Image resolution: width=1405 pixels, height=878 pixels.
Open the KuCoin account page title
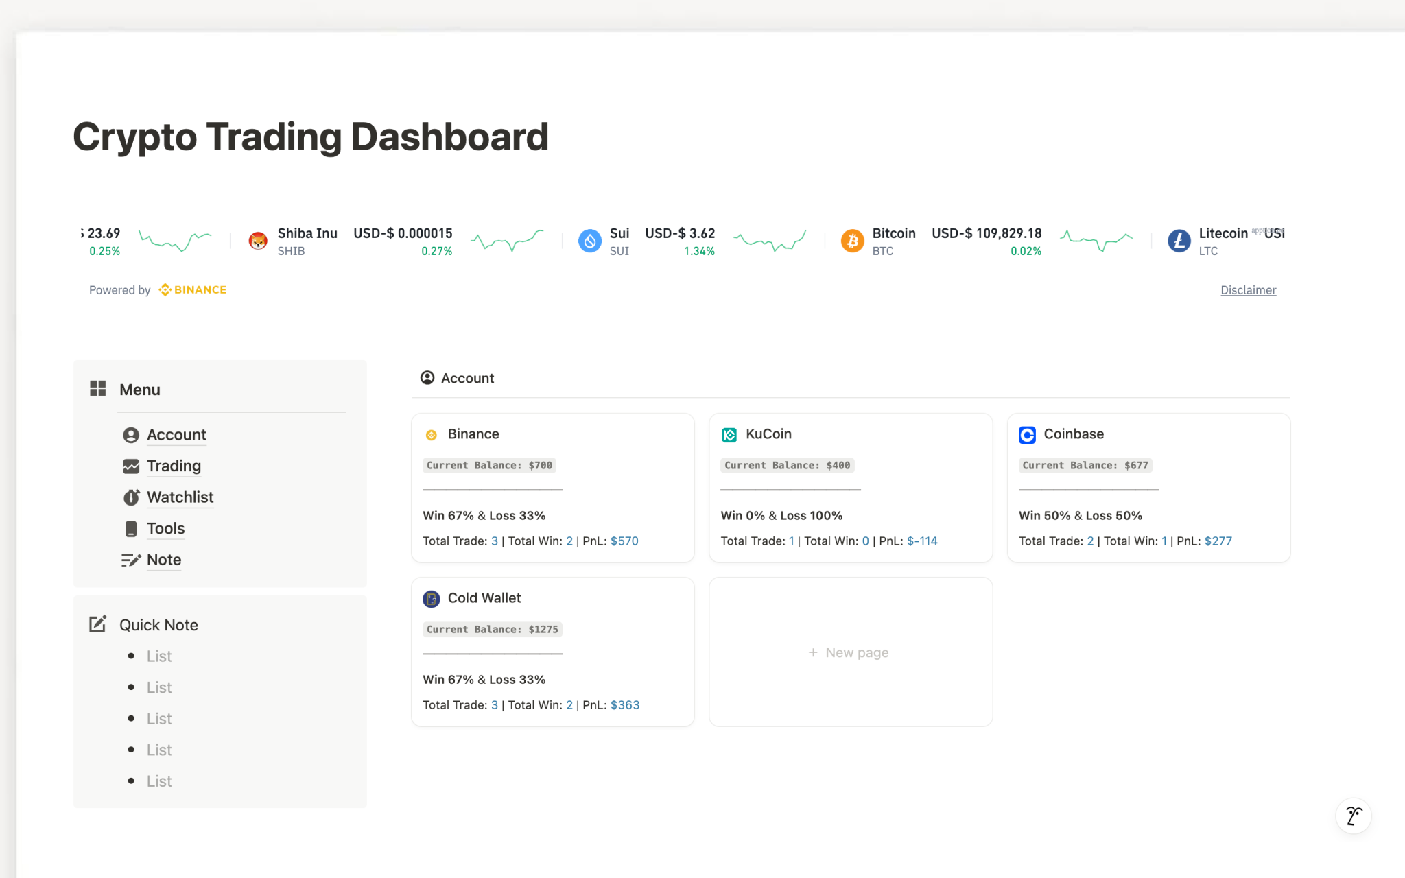[x=768, y=434]
